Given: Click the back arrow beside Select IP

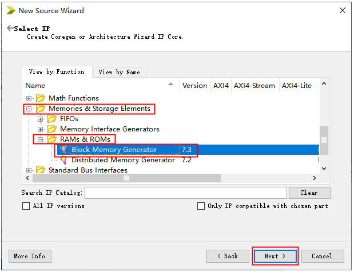Looking at the screenshot, I should pyautogui.click(x=10, y=29).
